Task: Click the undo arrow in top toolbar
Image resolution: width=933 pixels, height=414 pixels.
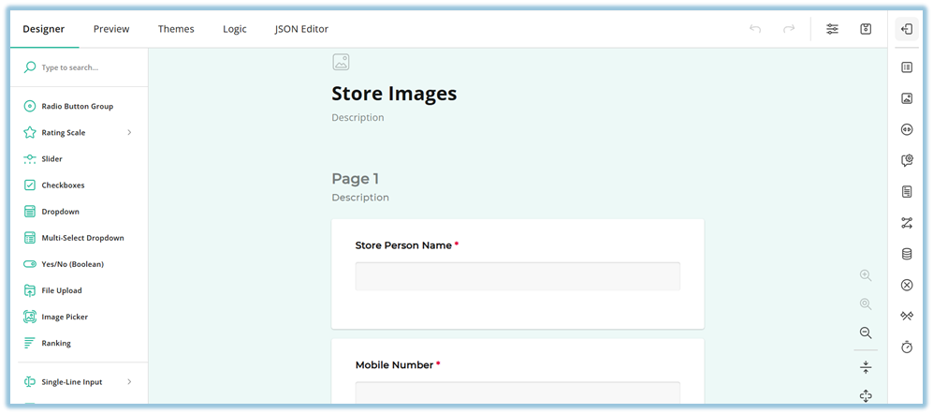Action: 755,29
